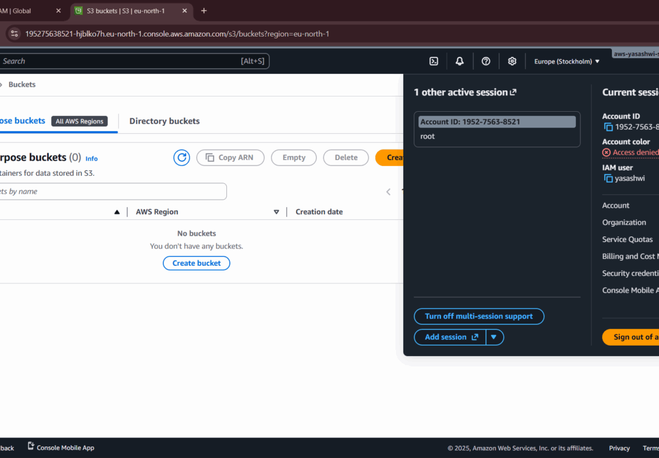Click the Create bucket button
Screen dimensions: 659x458
[196, 263]
